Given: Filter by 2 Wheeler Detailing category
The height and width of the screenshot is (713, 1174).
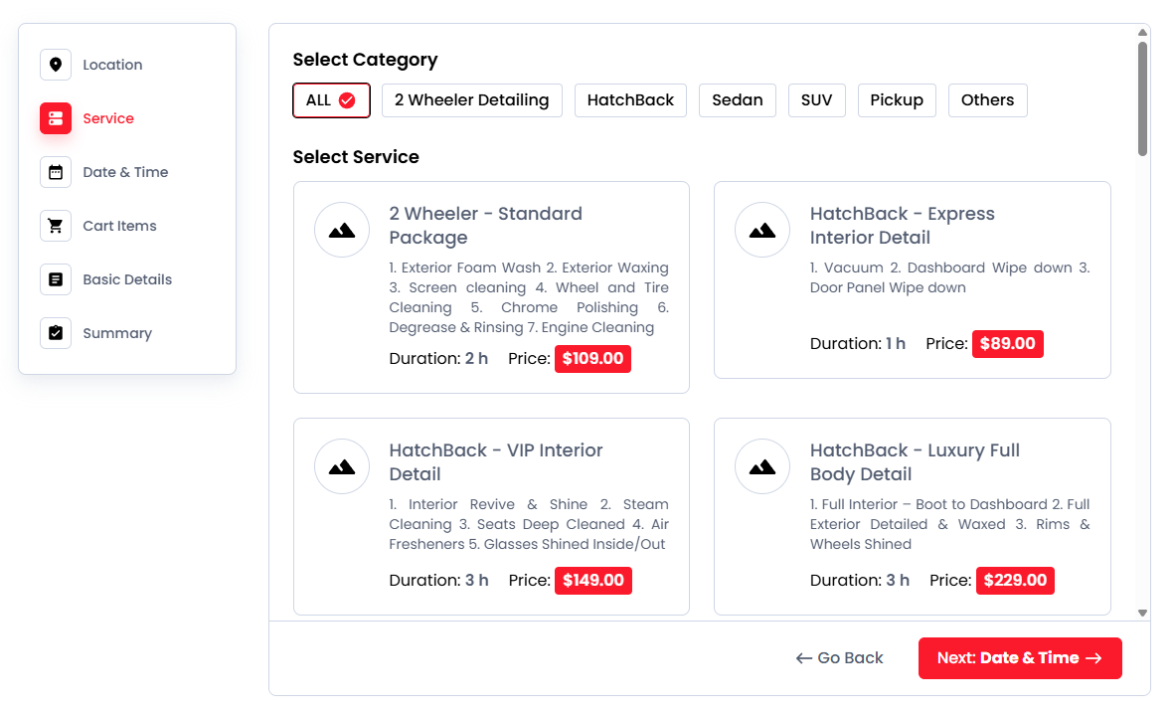Looking at the screenshot, I should tap(471, 100).
